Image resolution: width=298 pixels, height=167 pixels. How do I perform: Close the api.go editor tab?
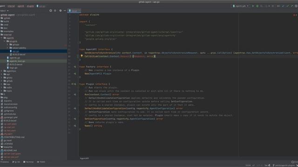[x=80, y=11]
